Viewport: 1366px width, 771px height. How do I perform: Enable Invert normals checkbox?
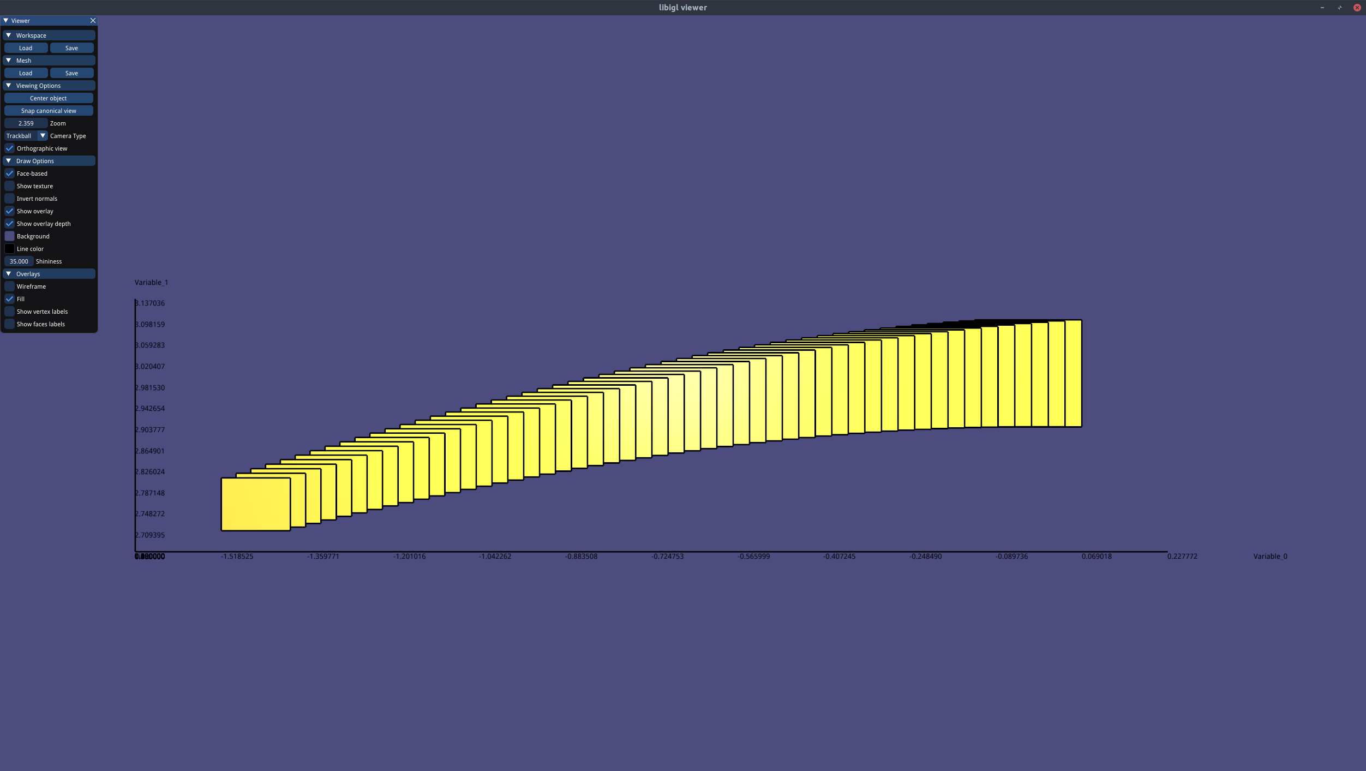(9, 199)
